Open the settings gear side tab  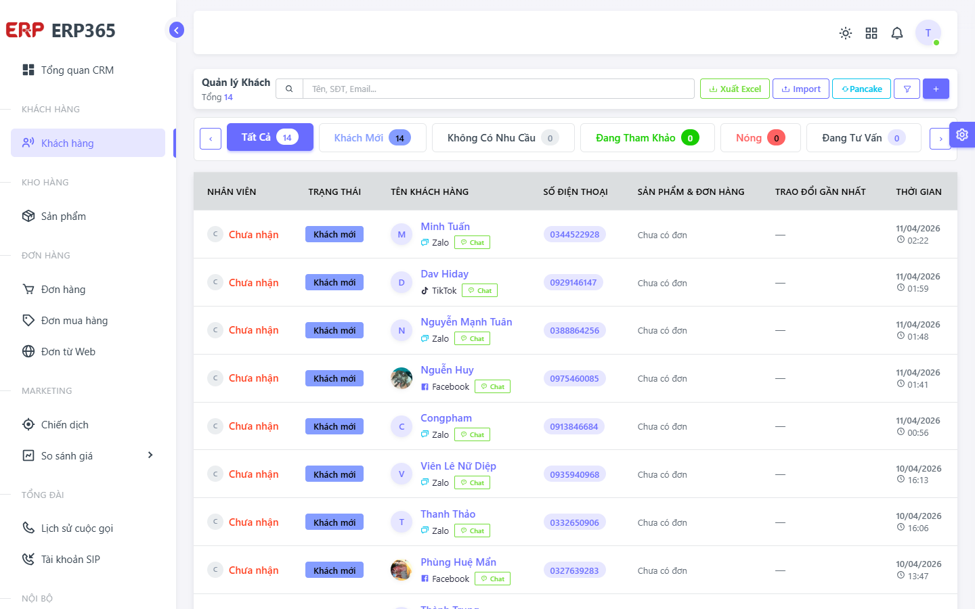pos(962,135)
